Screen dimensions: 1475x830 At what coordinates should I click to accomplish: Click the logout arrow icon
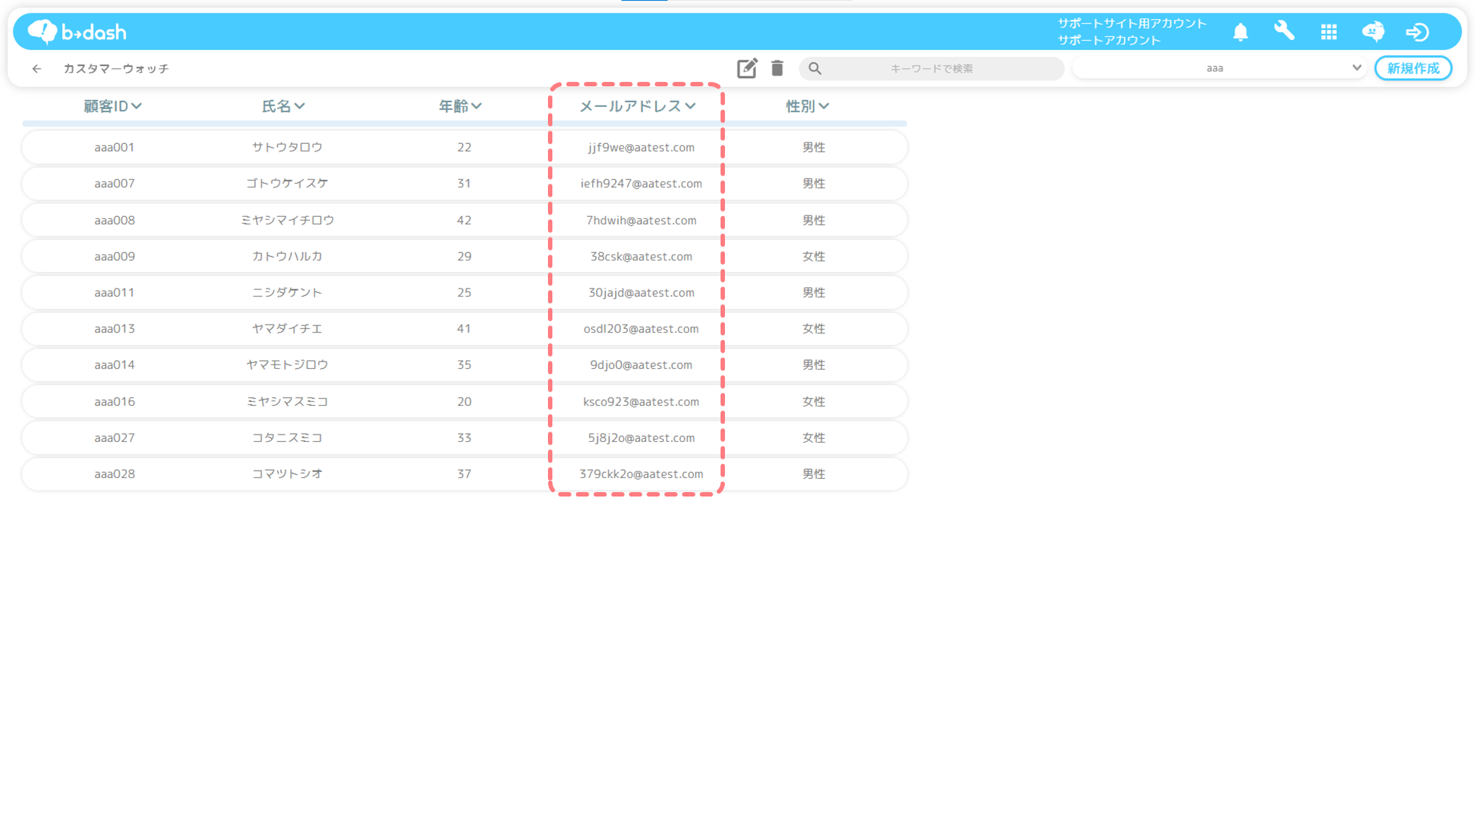pos(1417,32)
